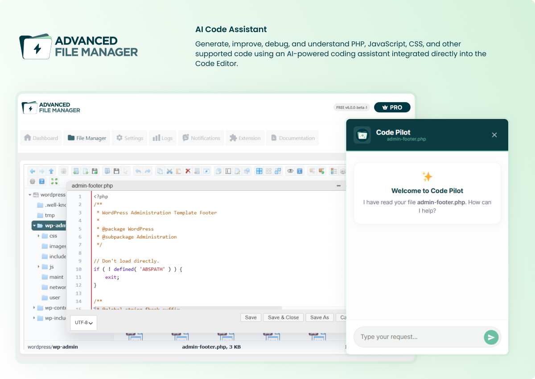This screenshot has height=379, width=535.
Task: Click the Redo arrow icon
Action: pyautogui.click(x=148, y=171)
